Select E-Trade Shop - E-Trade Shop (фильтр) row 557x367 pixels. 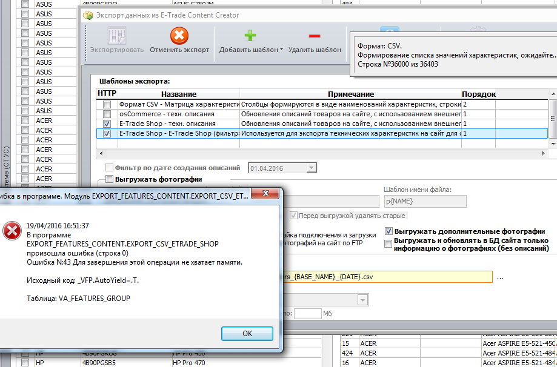(322, 133)
